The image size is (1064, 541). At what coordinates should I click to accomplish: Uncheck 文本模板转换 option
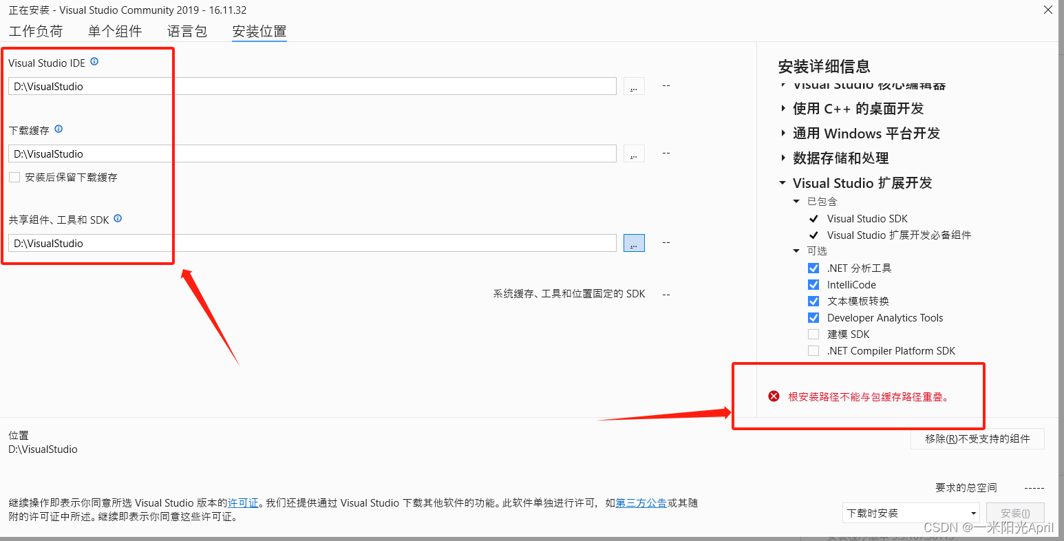pos(813,301)
